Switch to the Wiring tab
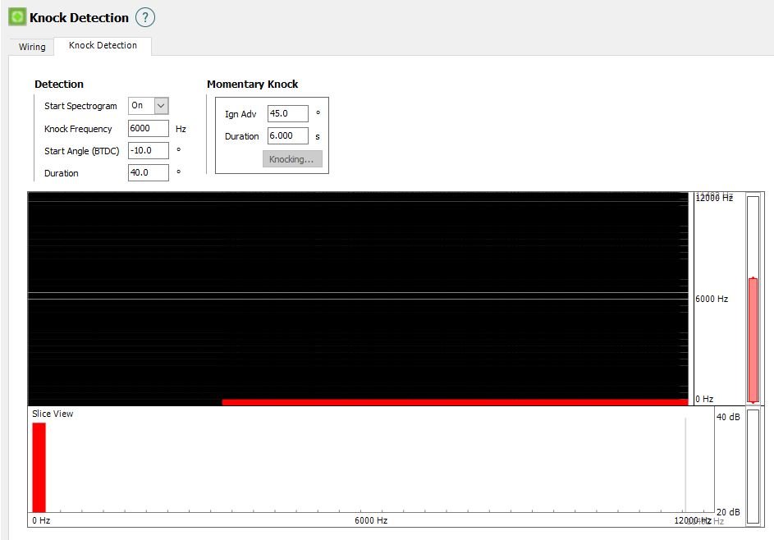Image resolution: width=774 pixels, height=540 pixels. [x=32, y=47]
